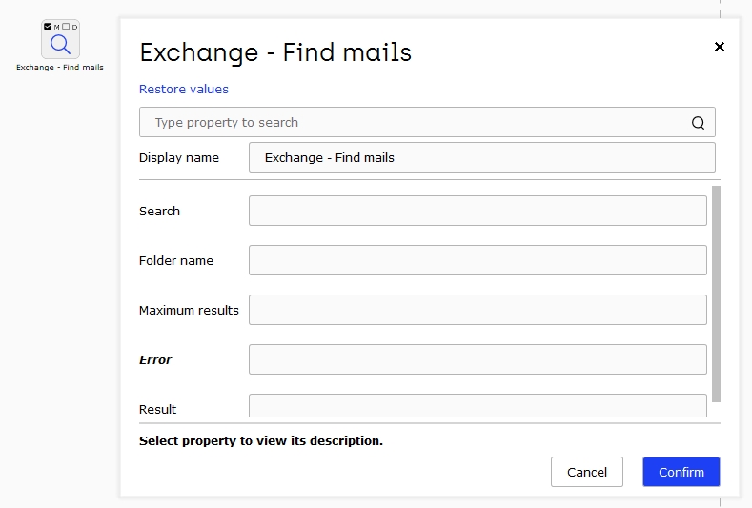Click the search icon in the property search box

698,123
